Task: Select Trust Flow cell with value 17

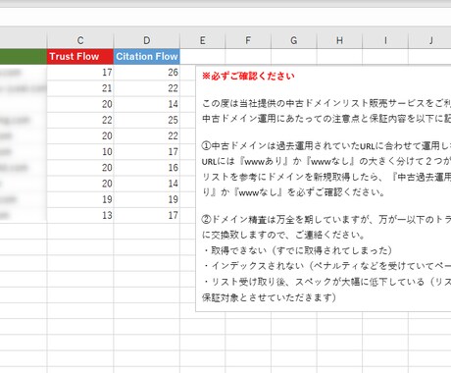Action: click(80, 72)
